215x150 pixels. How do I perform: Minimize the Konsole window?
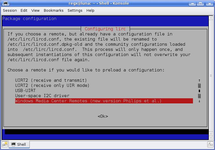[x=192, y=3]
